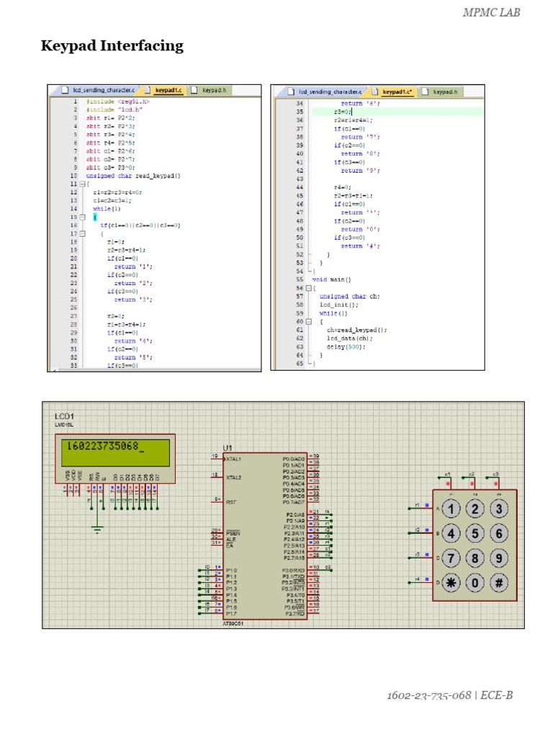Click keypad key 5 in schematic

pos(475,533)
